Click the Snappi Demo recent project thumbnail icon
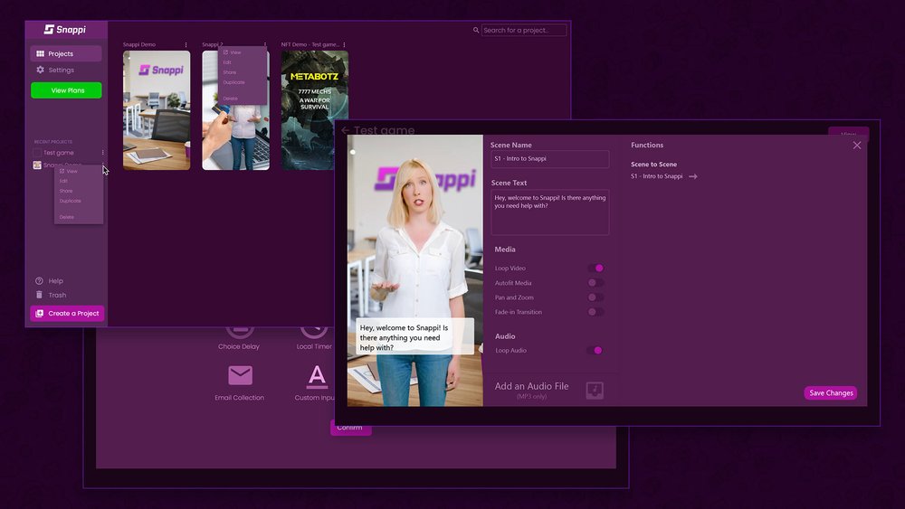905x509 pixels. pos(37,165)
